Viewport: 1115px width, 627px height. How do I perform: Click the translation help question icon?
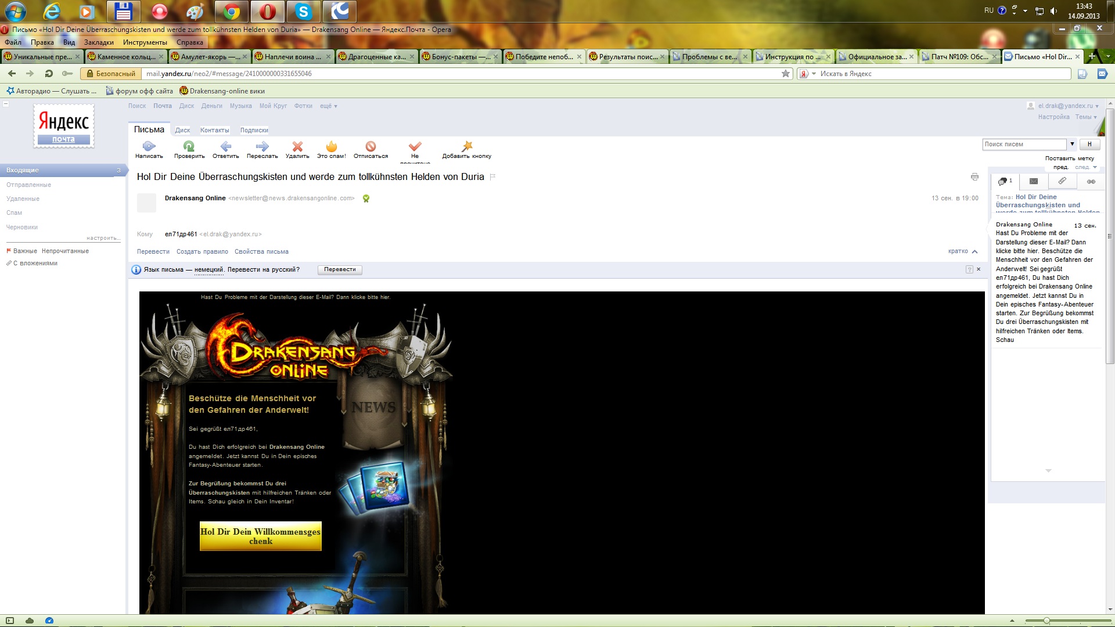click(x=969, y=269)
